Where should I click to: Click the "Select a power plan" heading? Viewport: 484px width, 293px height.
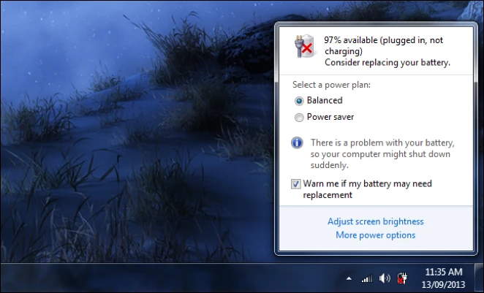coord(331,85)
